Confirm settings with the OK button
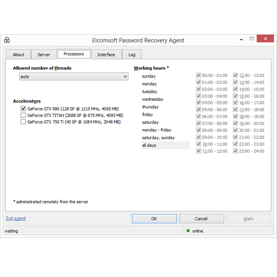This screenshot has height=277, width=277. click(x=154, y=218)
